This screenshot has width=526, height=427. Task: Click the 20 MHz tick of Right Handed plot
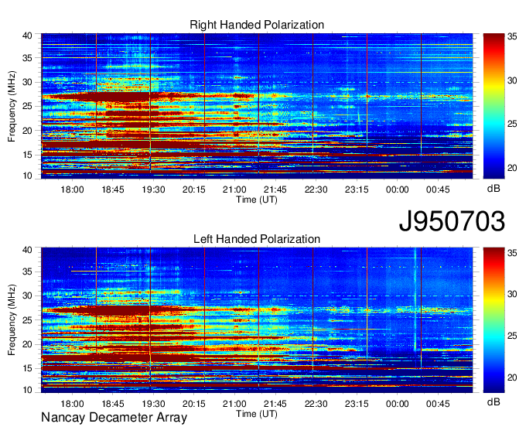click(x=27, y=131)
